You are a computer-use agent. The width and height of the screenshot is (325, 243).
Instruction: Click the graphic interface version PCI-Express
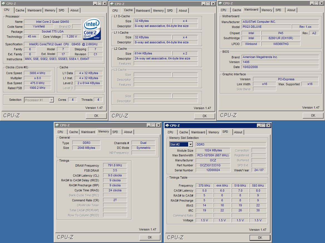click(286, 79)
